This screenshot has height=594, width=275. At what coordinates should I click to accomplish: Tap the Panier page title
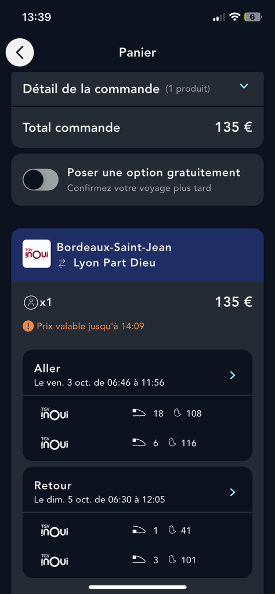pos(137,52)
